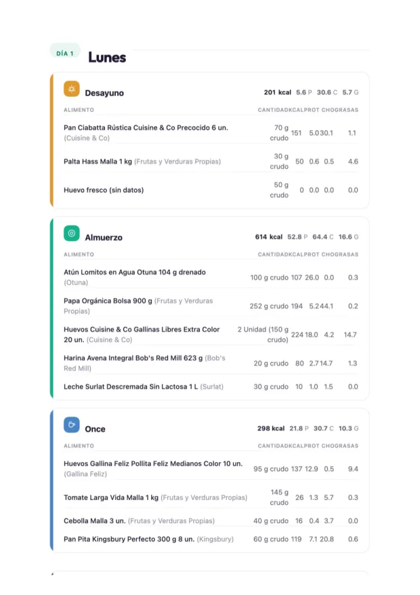The height and width of the screenshot is (595, 420).
Task: Click the Once 298 kcal total
Action: point(271,429)
